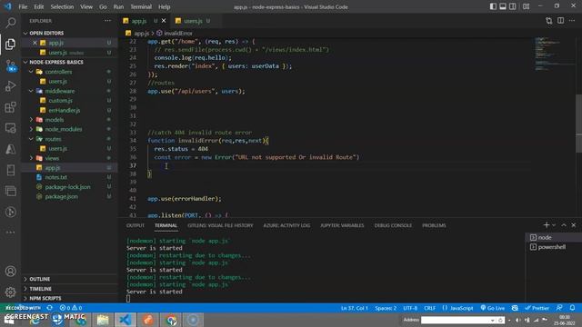
Task: Toggle Go Live server in status bar
Action: click(x=493, y=308)
